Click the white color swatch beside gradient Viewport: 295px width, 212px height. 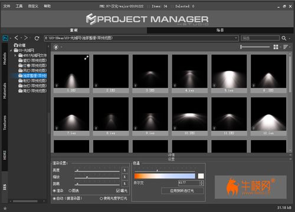(201, 176)
